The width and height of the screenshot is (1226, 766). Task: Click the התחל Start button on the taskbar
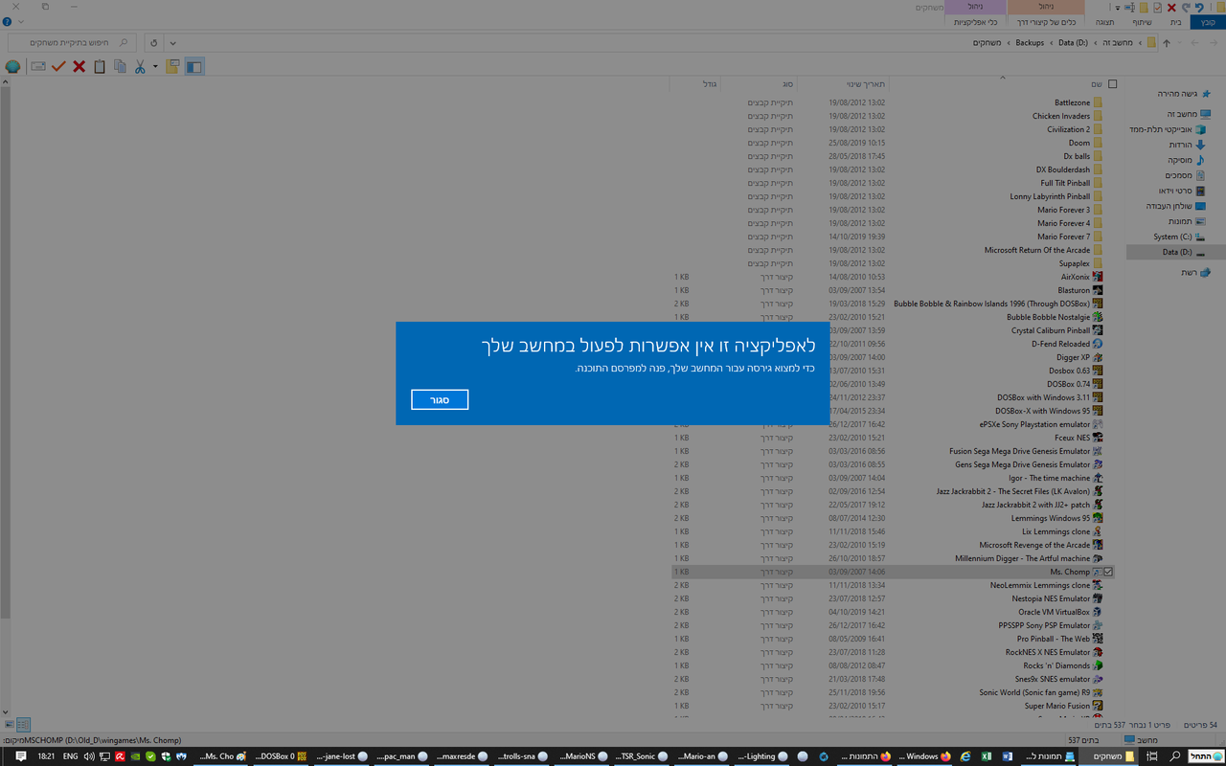[1206, 756]
